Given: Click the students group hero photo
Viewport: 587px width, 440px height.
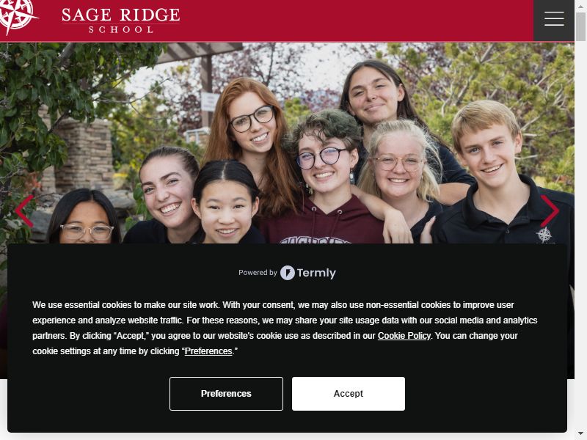Looking at the screenshot, I should click(287, 142).
